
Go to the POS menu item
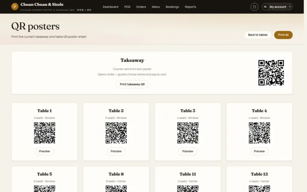(x=127, y=7)
